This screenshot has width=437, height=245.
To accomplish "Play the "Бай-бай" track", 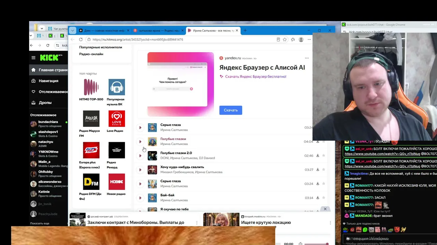I will click(x=140, y=198).
